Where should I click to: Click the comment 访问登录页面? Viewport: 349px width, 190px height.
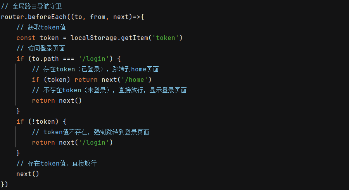40,48
